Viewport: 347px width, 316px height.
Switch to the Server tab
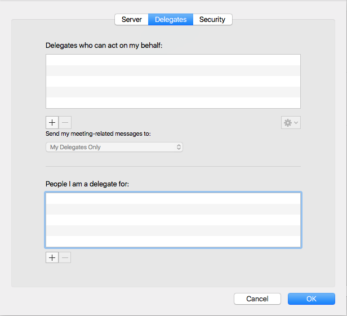click(x=131, y=20)
